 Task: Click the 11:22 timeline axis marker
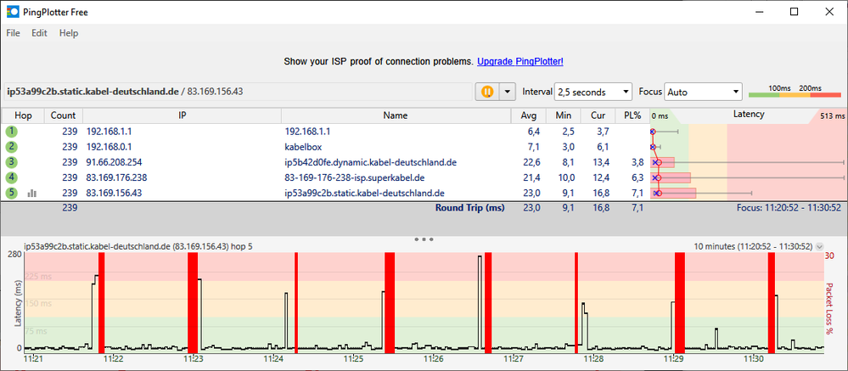pos(114,359)
